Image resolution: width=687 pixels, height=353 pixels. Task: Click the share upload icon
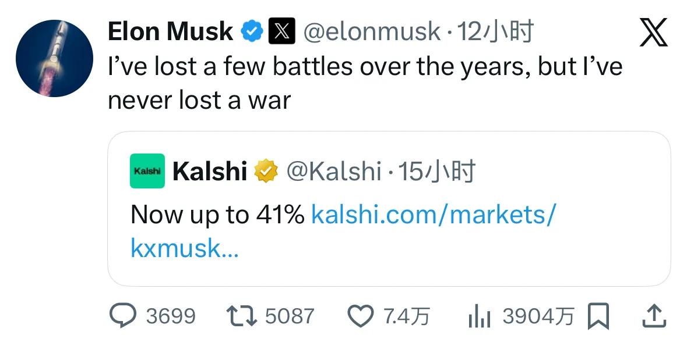(653, 316)
